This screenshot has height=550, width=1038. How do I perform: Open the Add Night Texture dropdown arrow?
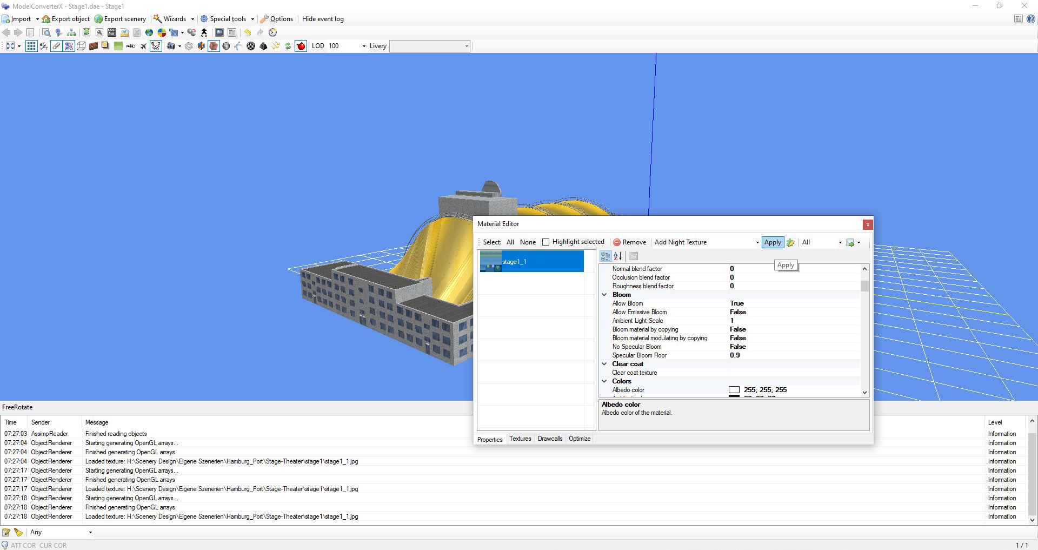point(757,242)
